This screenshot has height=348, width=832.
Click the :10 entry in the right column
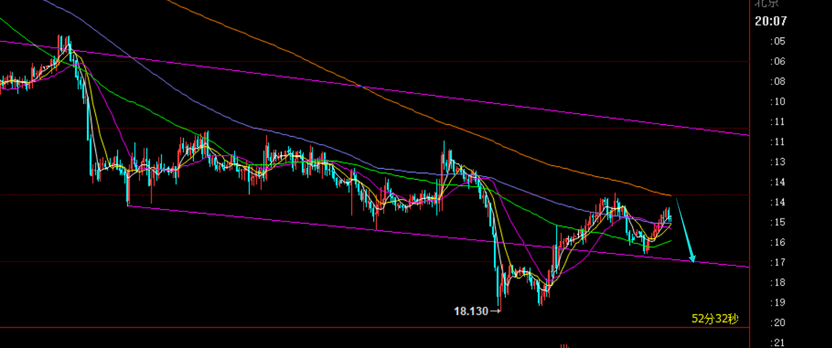tap(778, 102)
